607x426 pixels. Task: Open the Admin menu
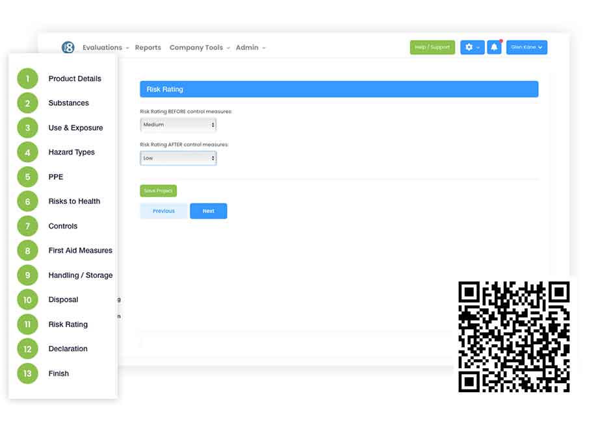pyautogui.click(x=250, y=47)
